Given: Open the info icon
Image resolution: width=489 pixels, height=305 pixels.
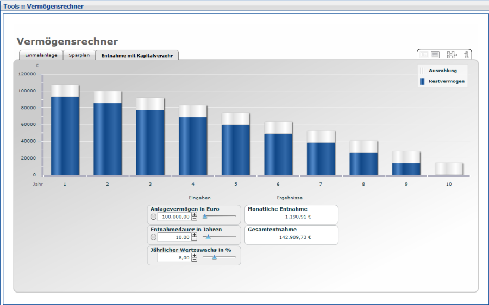Looking at the screenshot, I should [x=466, y=55].
